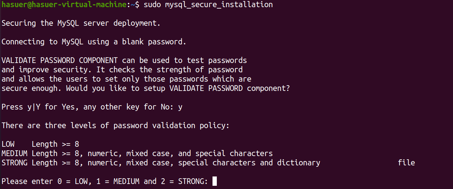Click the "VALIDATE PASSWORD COMPONENT can be used" heading text
Screen dimensions: 453x189
click(85, 60)
